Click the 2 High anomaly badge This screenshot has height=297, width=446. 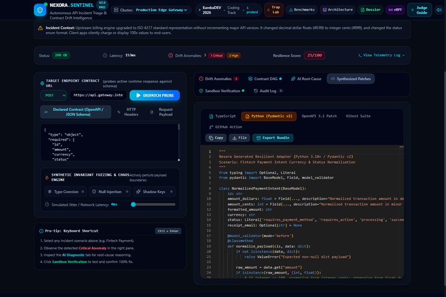(x=234, y=55)
